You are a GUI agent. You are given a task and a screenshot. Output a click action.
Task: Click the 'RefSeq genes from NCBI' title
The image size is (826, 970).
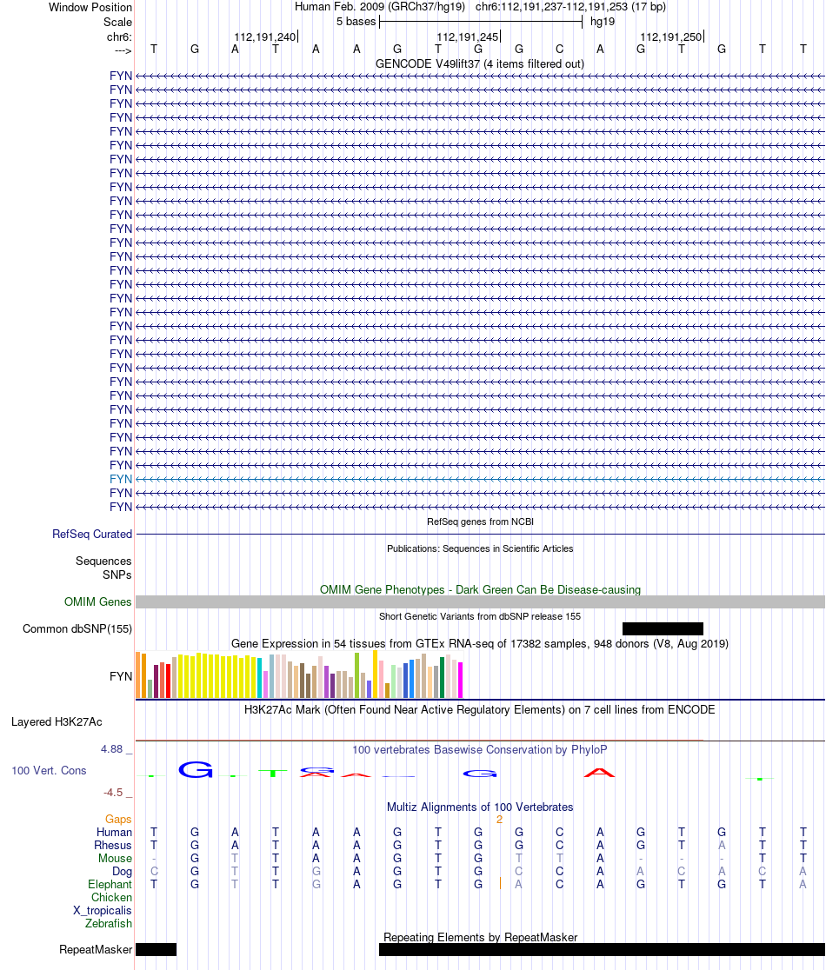pos(480,522)
